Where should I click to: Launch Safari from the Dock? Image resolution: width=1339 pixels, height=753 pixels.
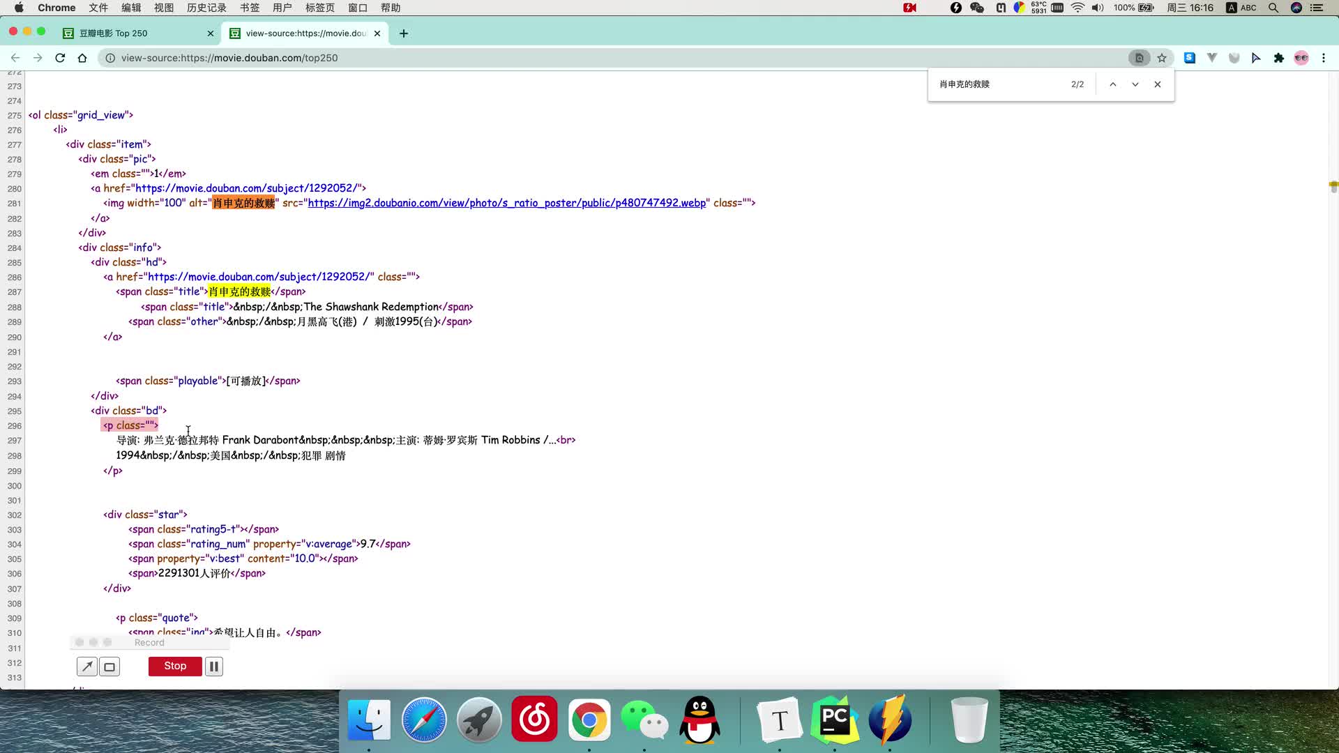point(424,720)
